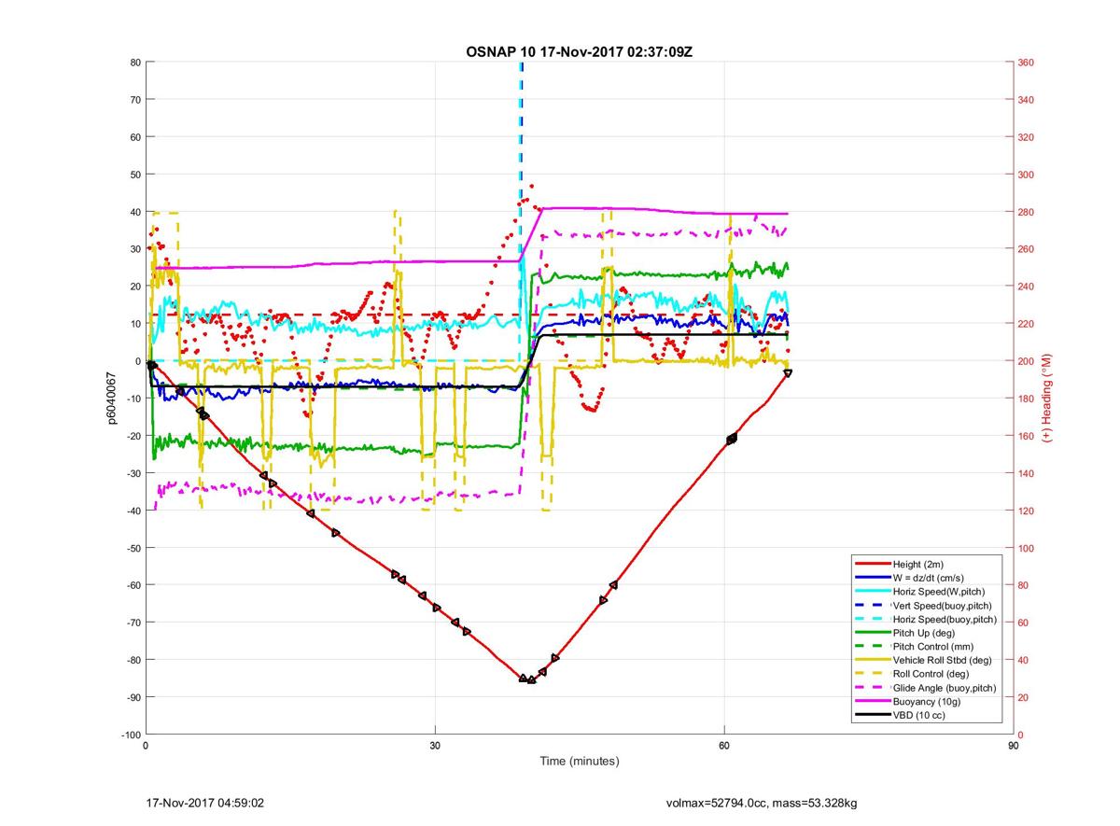1120x826 pixels.
Task: Select the 'Glide Angle (buoy,pitch)' legend label
Action: [945, 688]
